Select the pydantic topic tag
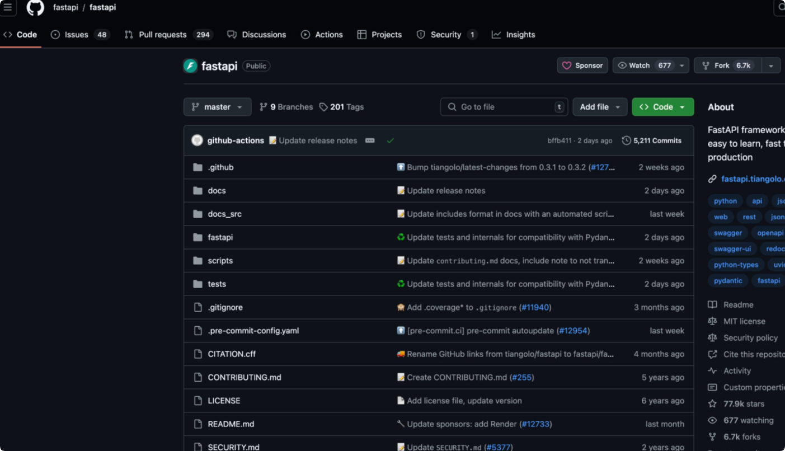This screenshot has height=451, width=785. (728, 281)
